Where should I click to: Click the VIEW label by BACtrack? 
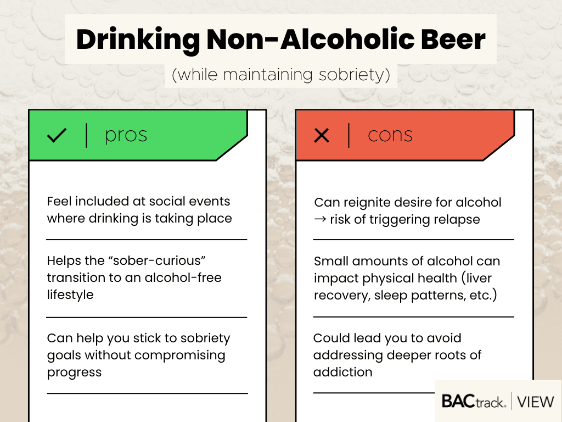[536, 402]
